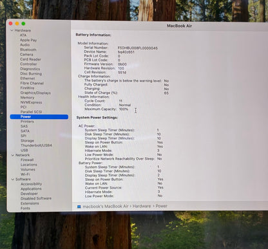The image size is (268, 249).
Task: Collapse the Network section chevron
Action: pos(13,155)
